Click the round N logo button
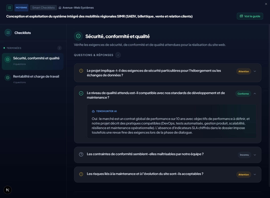270x198 pixels. (x=8, y=190)
